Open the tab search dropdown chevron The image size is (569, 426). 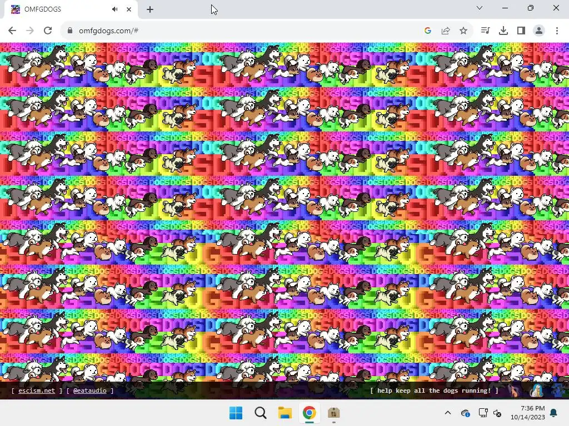(480, 8)
